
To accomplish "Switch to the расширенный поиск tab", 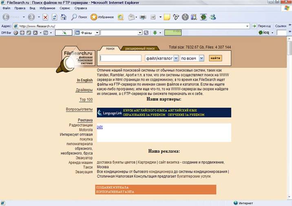I will click(x=140, y=49).
